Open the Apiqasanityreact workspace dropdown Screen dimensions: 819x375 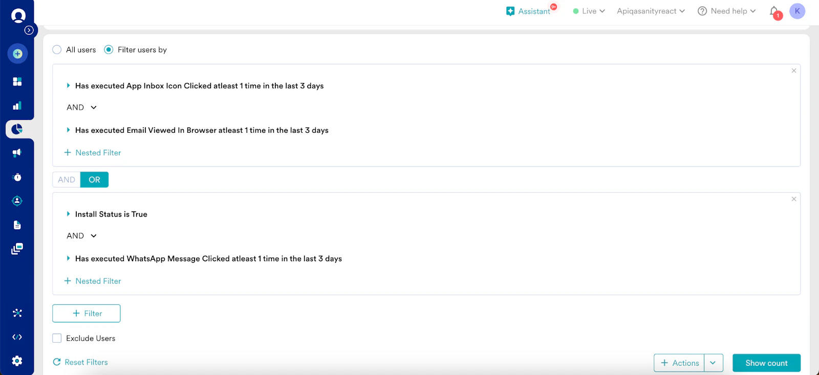(651, 11)
